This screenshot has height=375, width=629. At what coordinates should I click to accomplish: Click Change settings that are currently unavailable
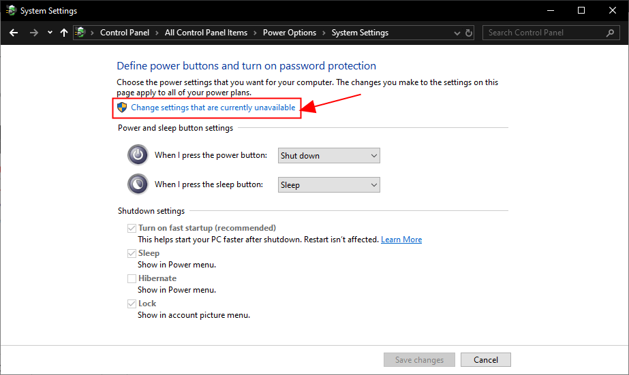click(x=213, y=108)
